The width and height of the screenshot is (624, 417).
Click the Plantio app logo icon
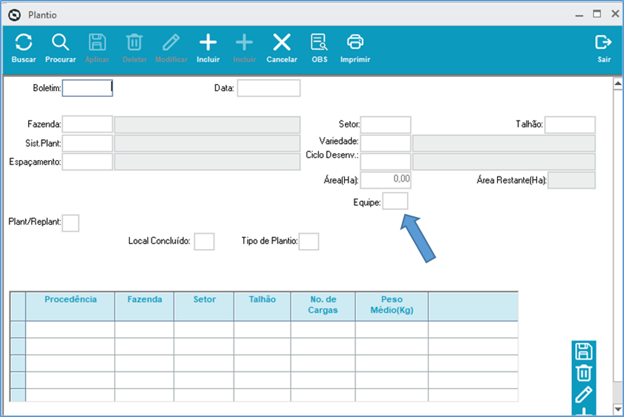(x=15, y=15)
